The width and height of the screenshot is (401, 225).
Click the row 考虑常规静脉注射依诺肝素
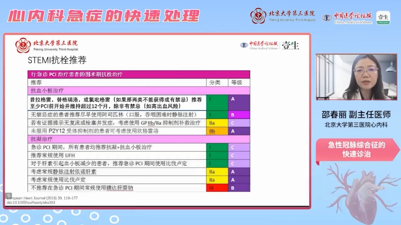139,172
